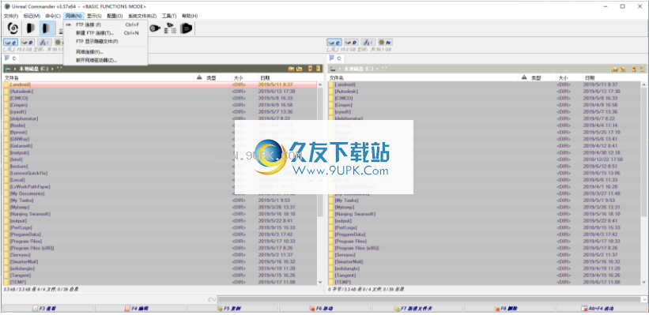
Task: Click the F5 复制 copy button
Action: [x=233, y=309]
